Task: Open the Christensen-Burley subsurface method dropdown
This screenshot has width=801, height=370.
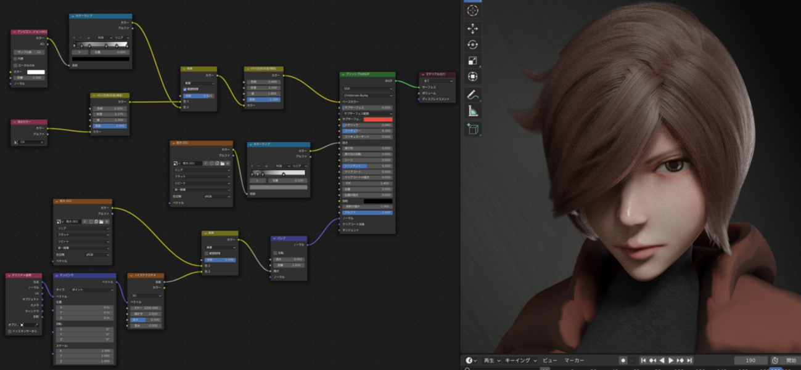Action: pos(368,95)
